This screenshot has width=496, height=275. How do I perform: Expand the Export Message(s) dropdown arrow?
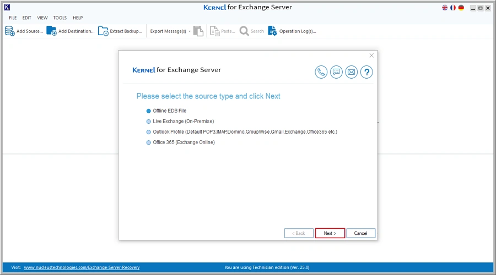(x=190, y=31)
